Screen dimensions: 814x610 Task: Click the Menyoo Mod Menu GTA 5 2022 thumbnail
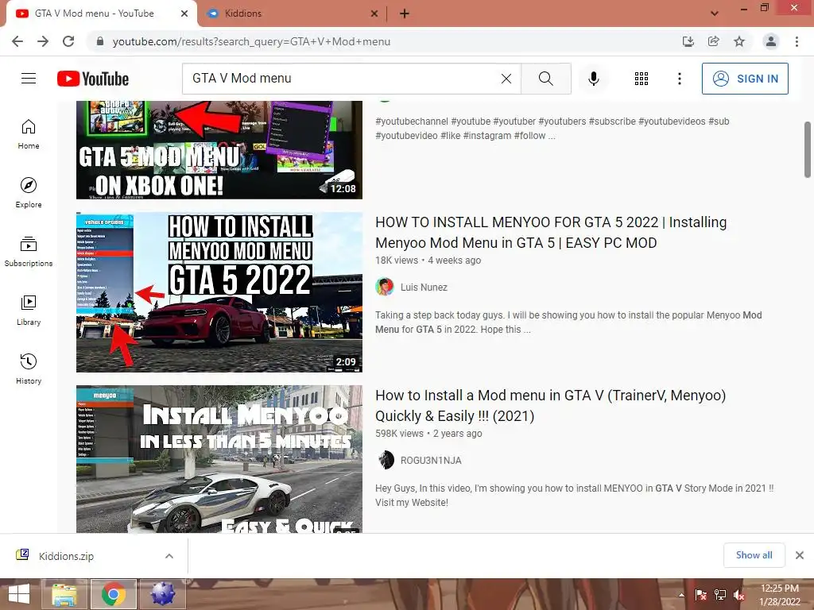(x=219, y=292)
